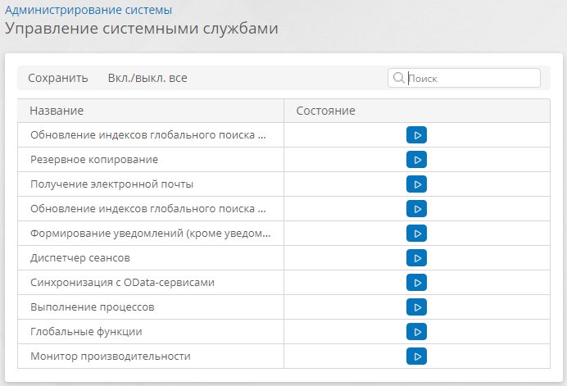Click Вкл./выкл. все toolbar button
Screen dimensions: 567x386
[x=147, y=78]
